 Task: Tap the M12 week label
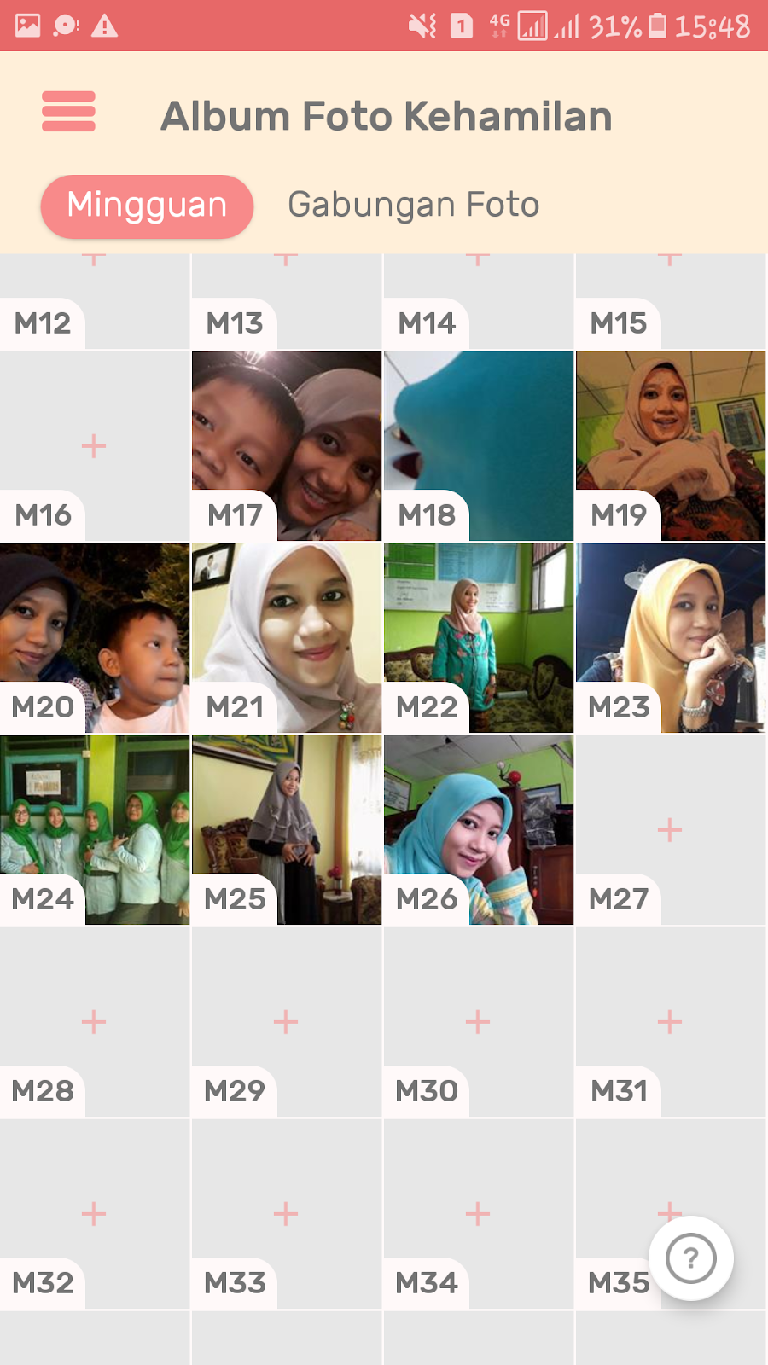click(43, 323)
